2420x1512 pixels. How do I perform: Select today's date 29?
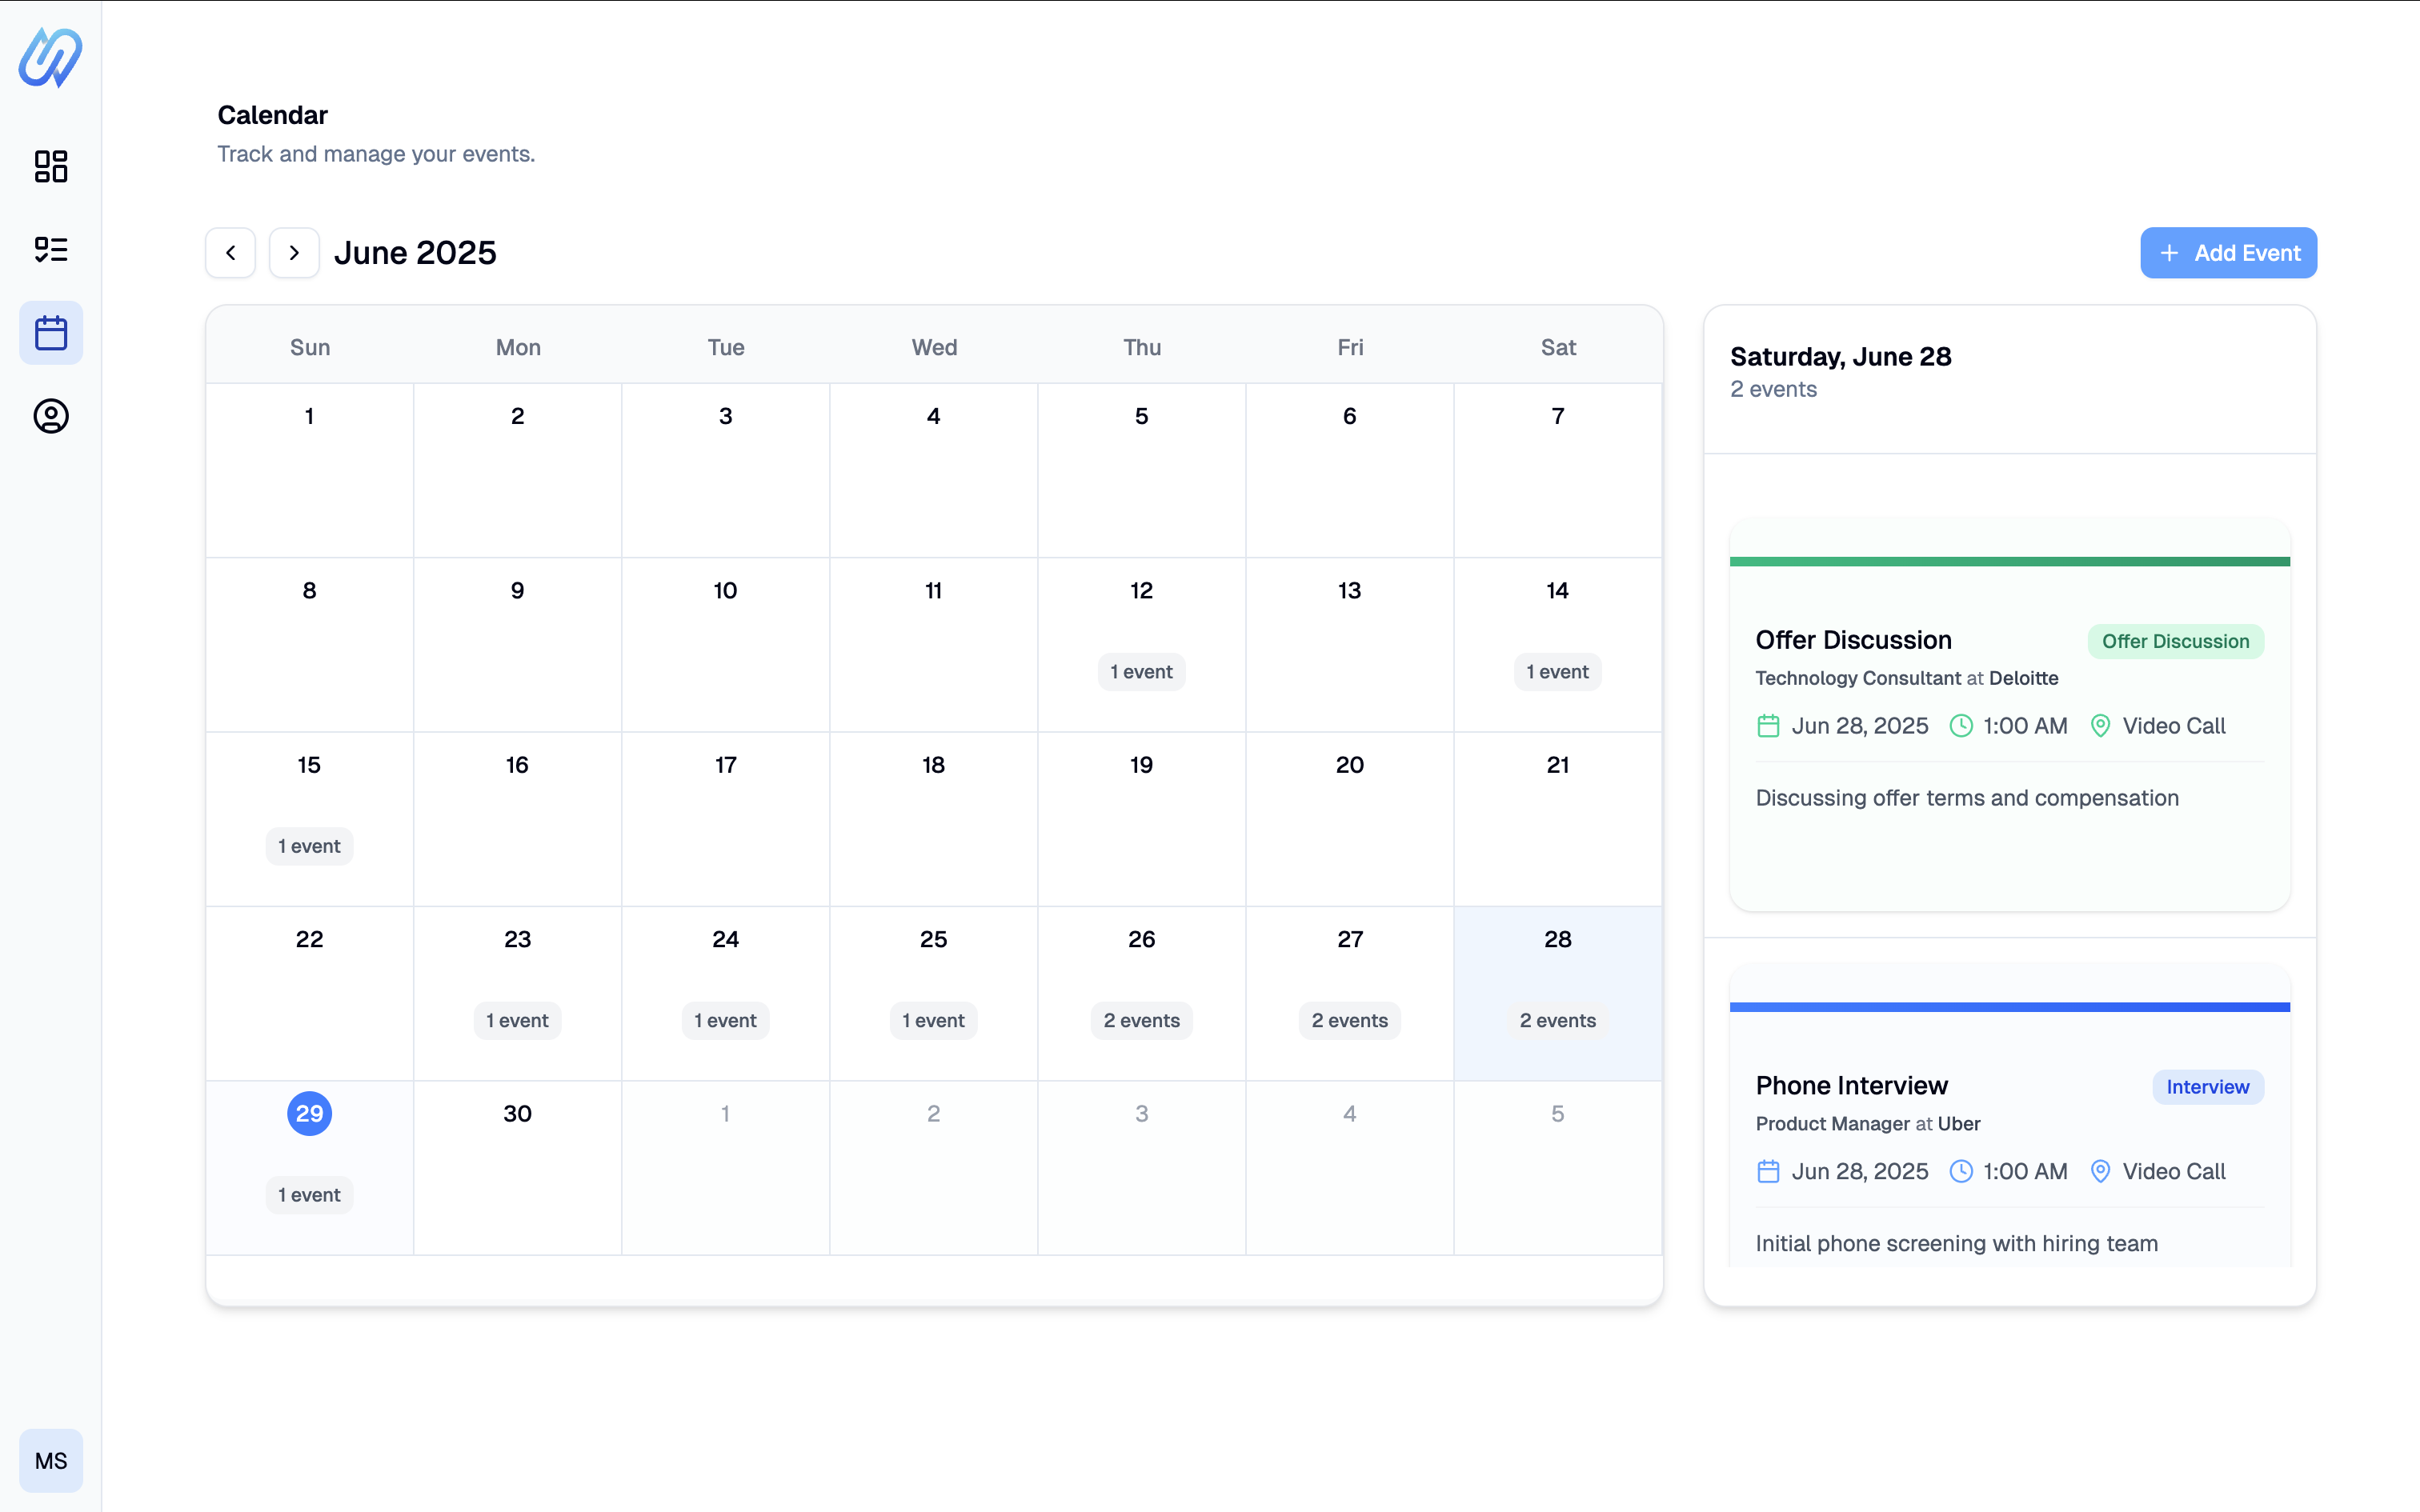point(309,1113)
